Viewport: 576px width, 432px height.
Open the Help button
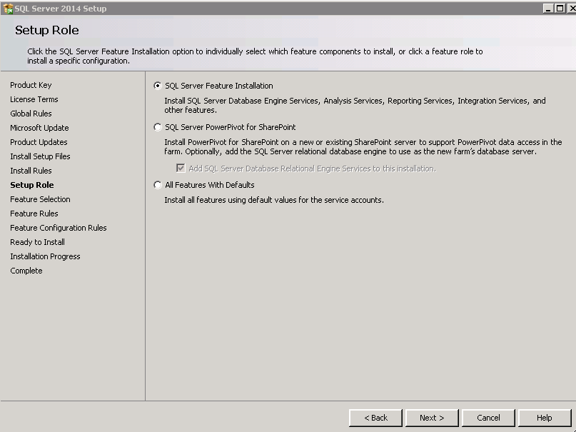pyautogui.click(x=544, y=418)
